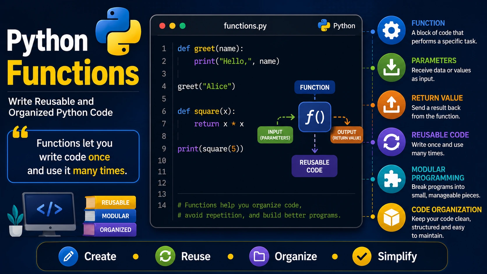Click the 'def square(x):' code line
487x274 pixels.
click(206, 112)
